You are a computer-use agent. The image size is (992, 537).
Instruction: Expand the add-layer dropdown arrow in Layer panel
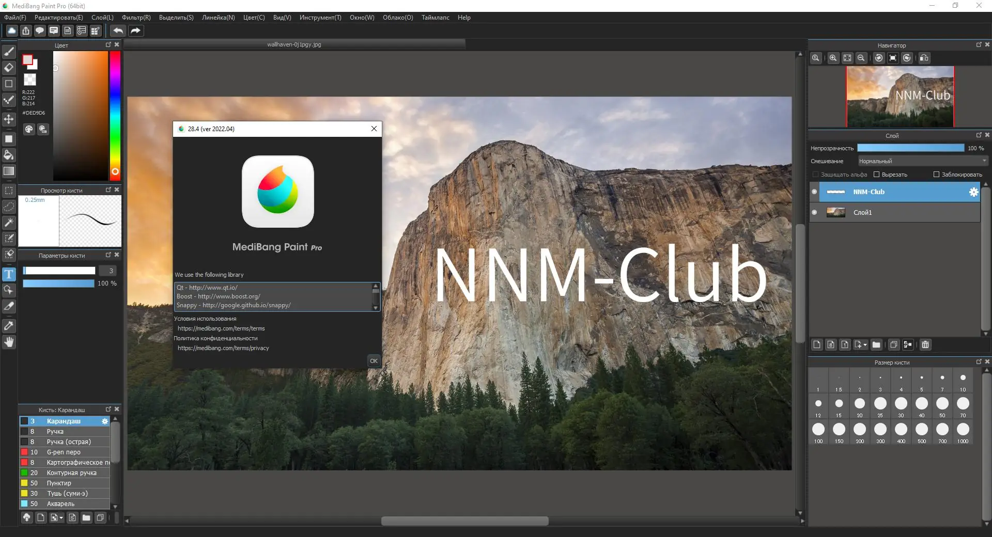865,344
